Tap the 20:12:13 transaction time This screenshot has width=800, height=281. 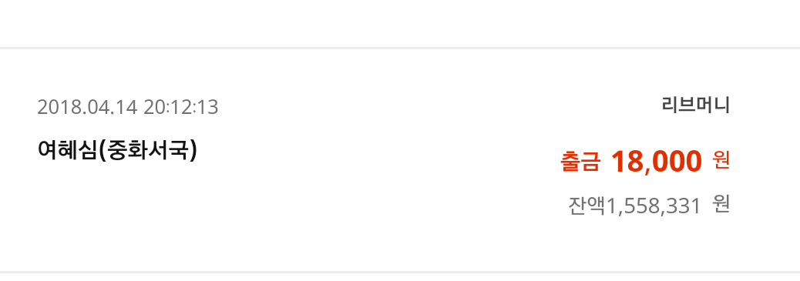pyautogui.click(x=181, y=108)
